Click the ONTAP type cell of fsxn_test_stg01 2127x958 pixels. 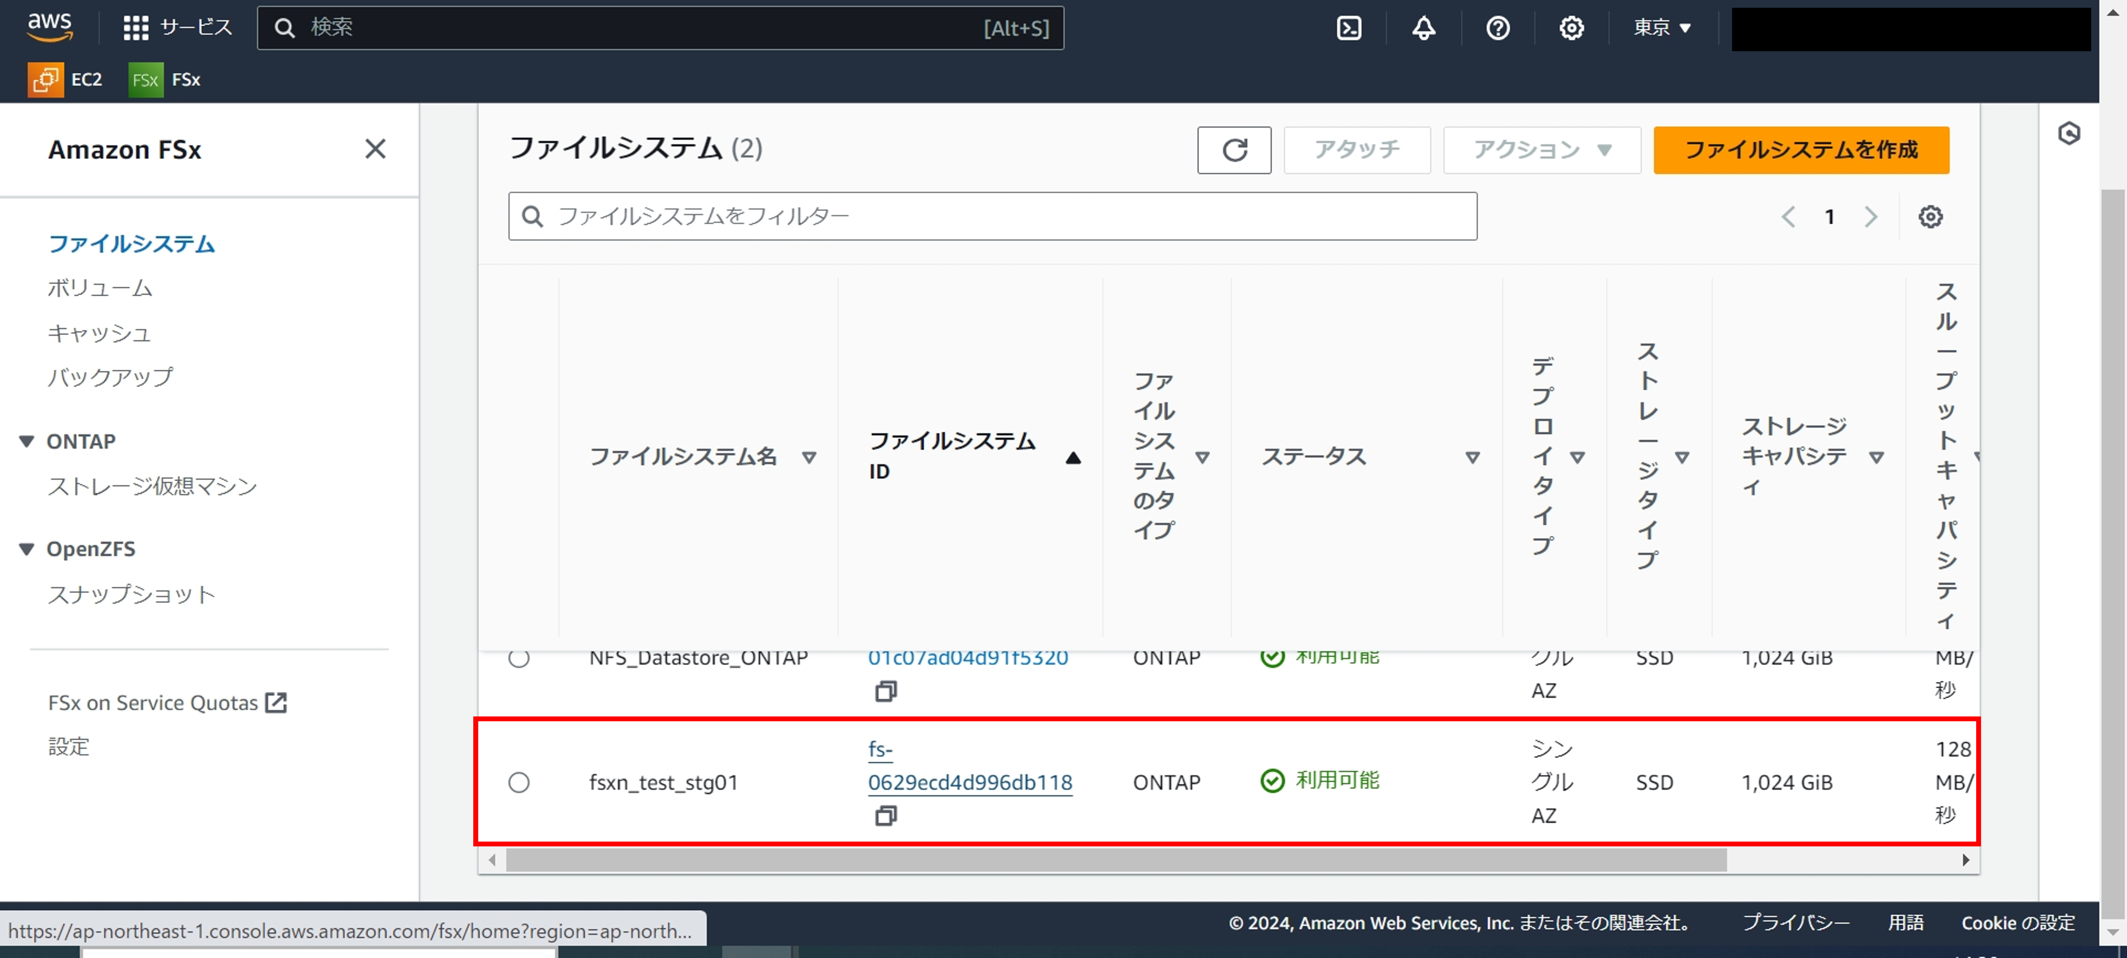(x=1166, y=782)
